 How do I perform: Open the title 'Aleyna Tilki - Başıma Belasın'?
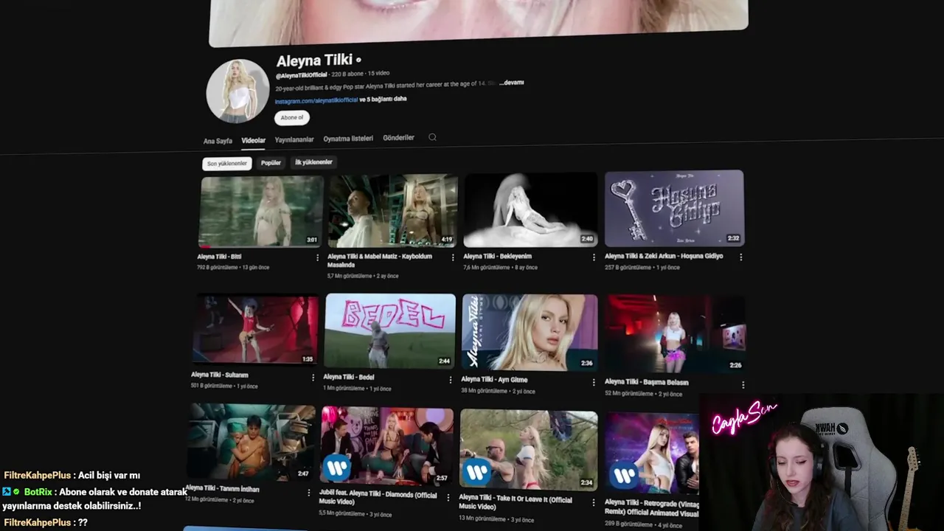[x=647, y=382]
